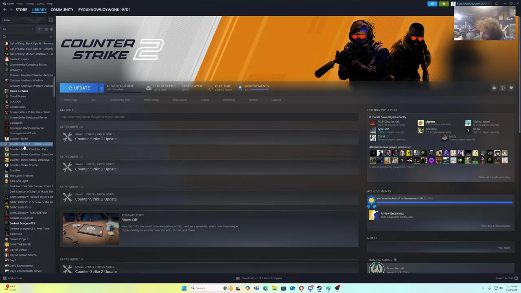Open the green notifications bell
The width and height of the screenshot is (521, 293).
(444, 4)
